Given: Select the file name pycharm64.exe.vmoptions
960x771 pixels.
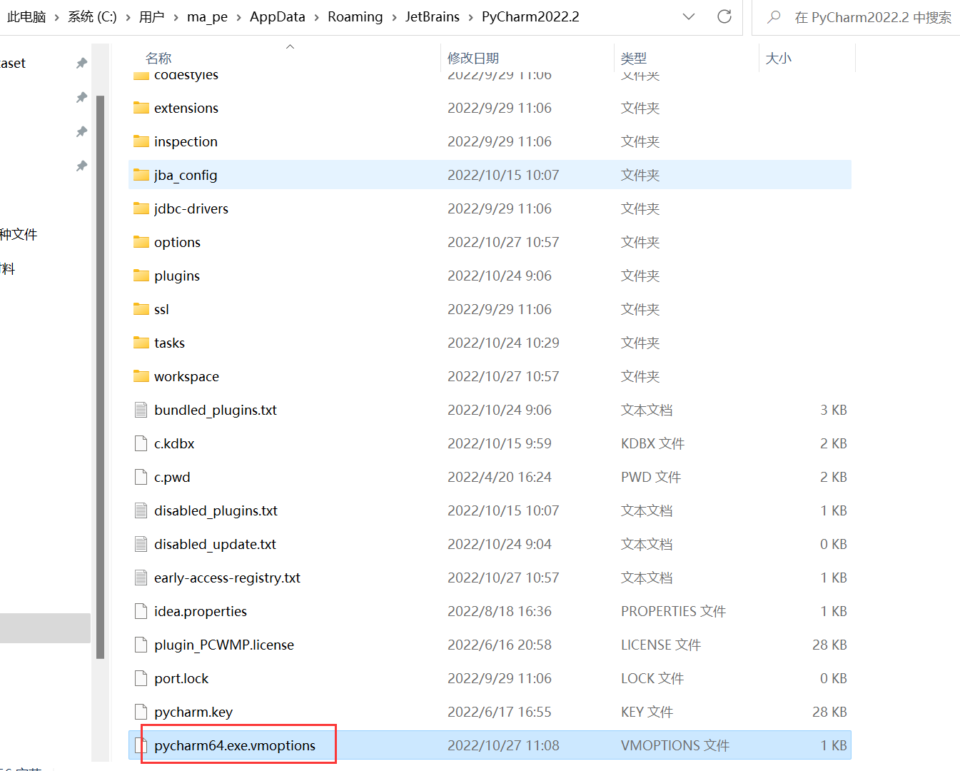Looking at the screenshot, I should (235, 745).
